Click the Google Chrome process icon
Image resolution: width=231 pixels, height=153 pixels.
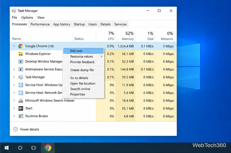21,46
